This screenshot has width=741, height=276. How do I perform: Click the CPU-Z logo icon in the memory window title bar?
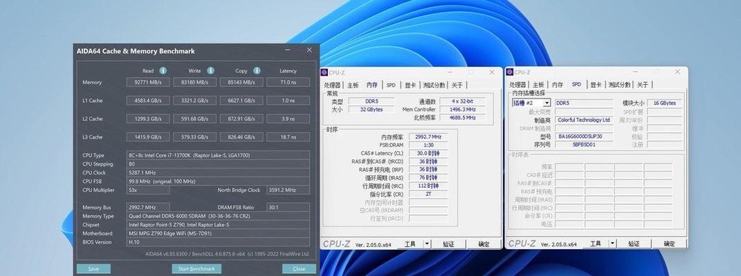pos(324,72)
